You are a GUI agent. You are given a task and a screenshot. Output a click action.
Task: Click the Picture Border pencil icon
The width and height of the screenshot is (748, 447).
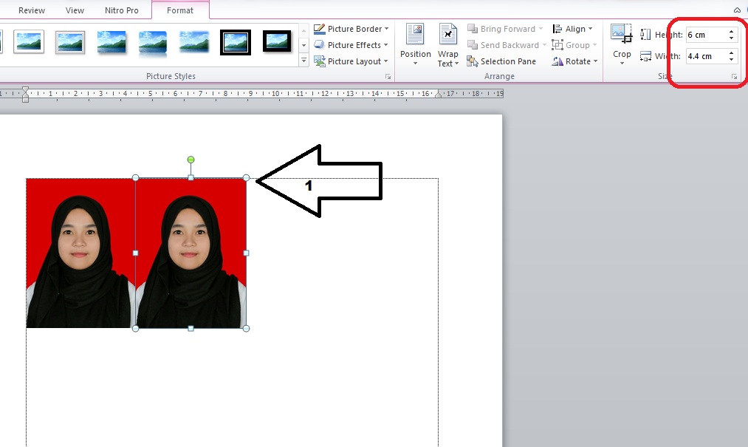[x=319, y=29]
